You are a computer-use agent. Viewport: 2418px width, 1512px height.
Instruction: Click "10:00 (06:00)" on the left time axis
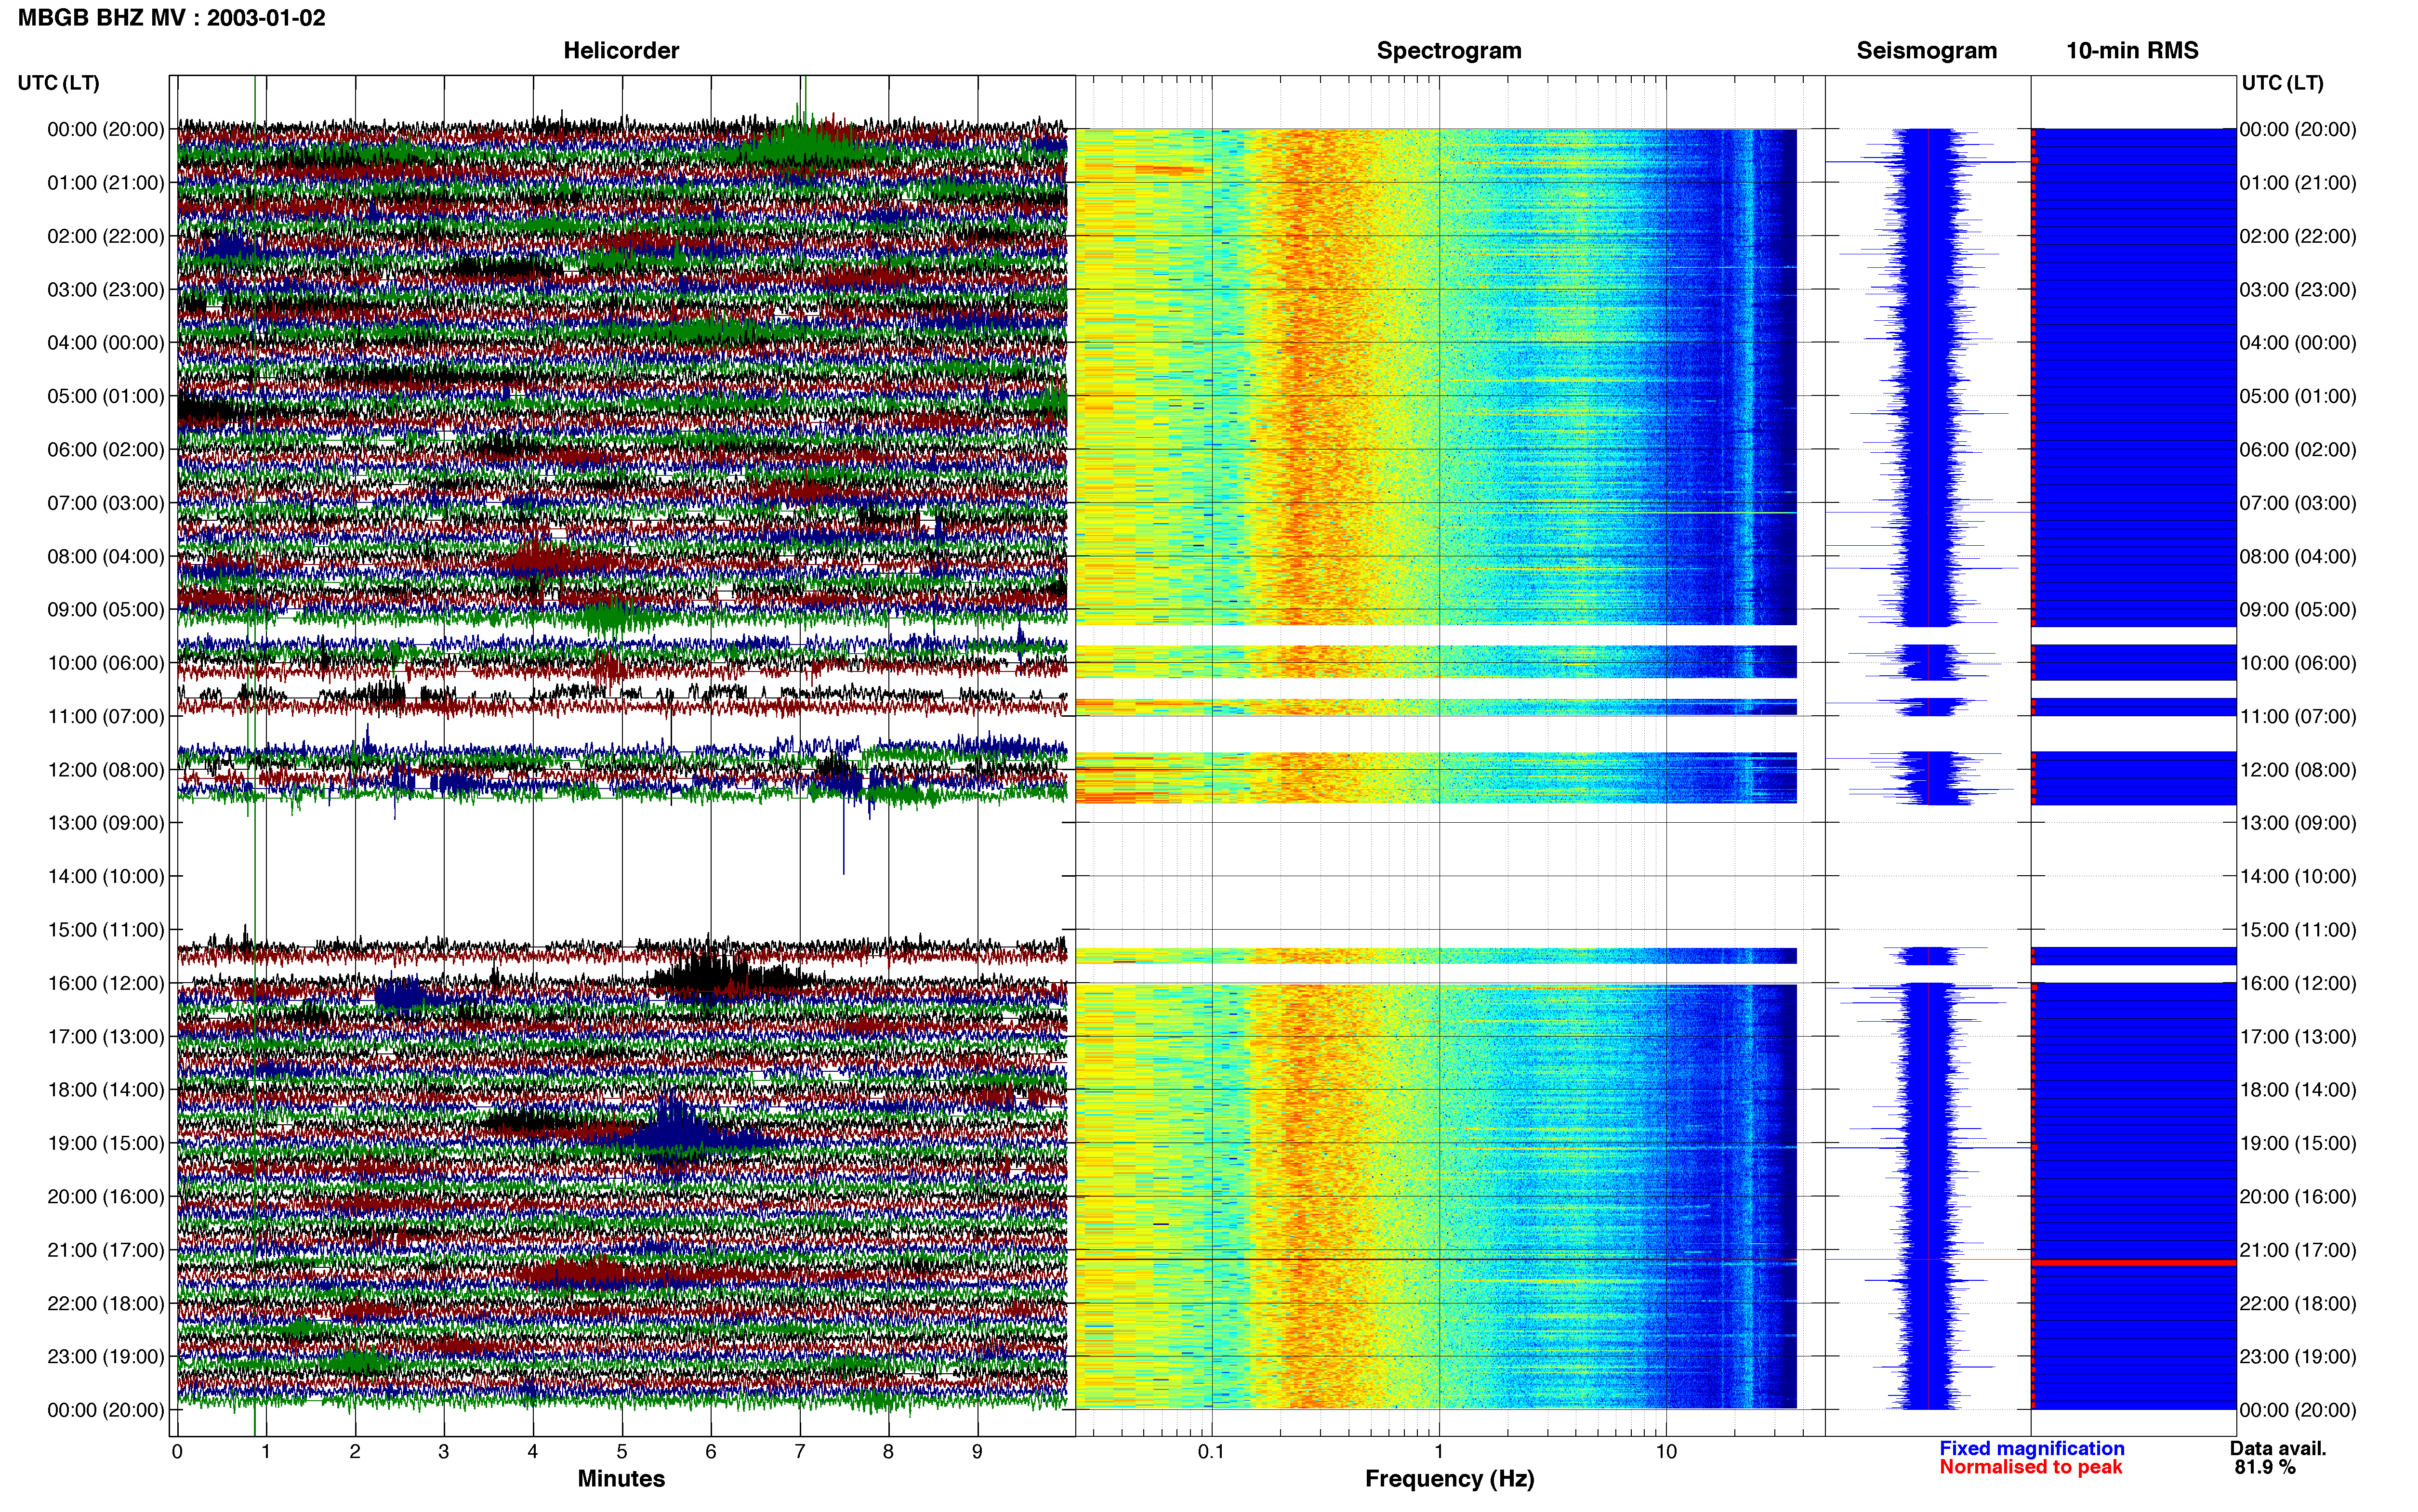(x=106, y=663)
